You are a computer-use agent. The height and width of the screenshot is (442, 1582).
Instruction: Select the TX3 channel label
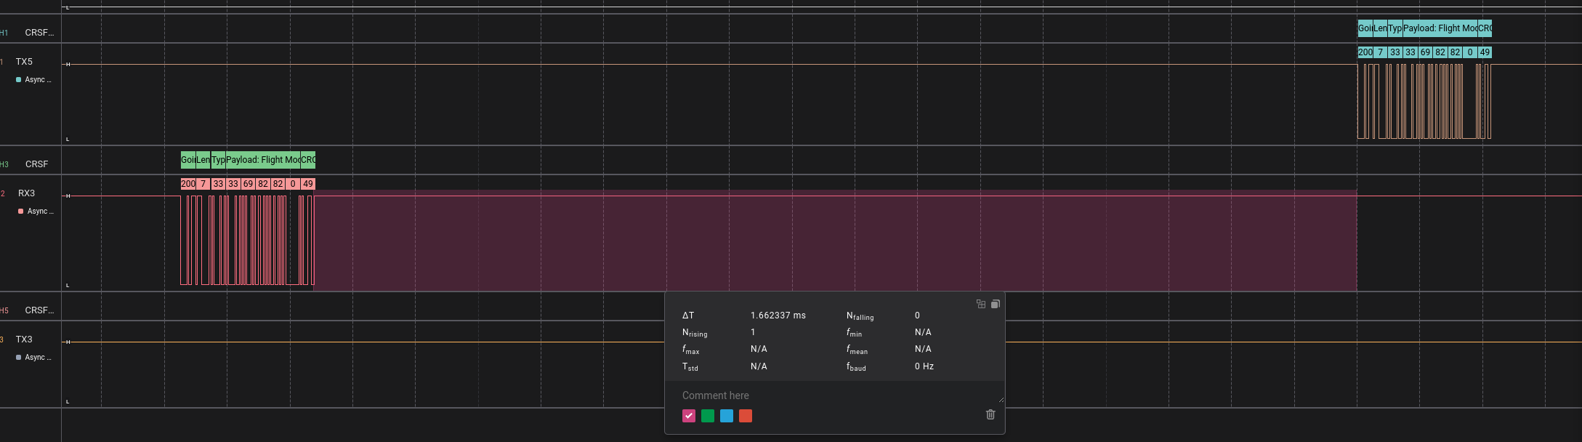pyautogui.click(x=24, y=339)
